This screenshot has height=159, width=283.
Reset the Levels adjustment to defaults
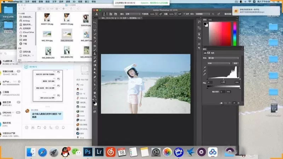pyautogui.click(x=230, y=103)
